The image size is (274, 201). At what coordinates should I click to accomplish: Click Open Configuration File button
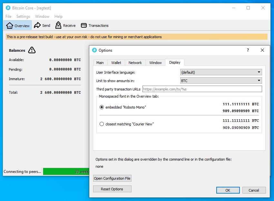click(x=112, y=178)
